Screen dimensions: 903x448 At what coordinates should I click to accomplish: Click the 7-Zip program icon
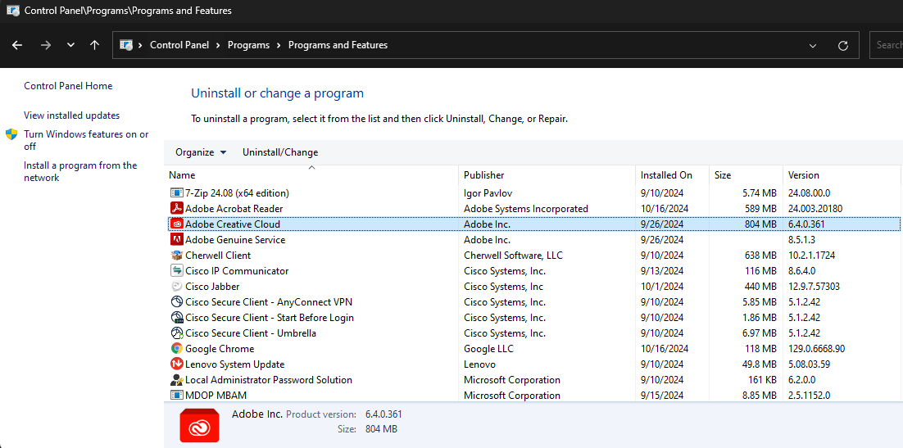(x=176, y=193)
